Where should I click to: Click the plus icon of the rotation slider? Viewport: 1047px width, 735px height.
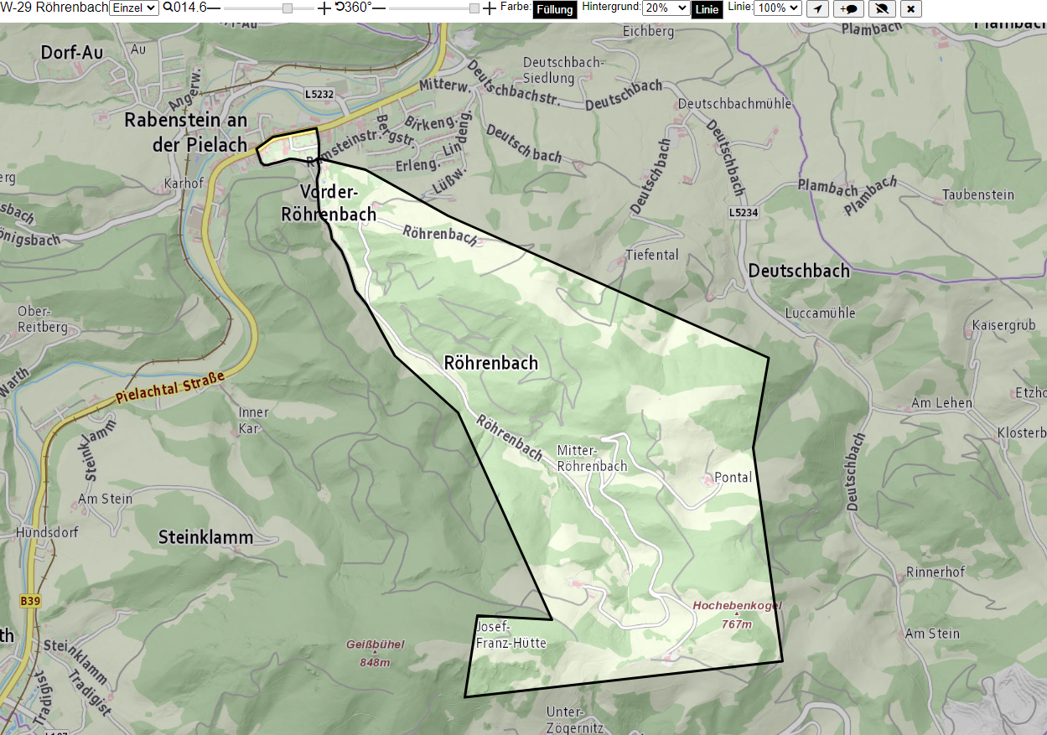490,8
